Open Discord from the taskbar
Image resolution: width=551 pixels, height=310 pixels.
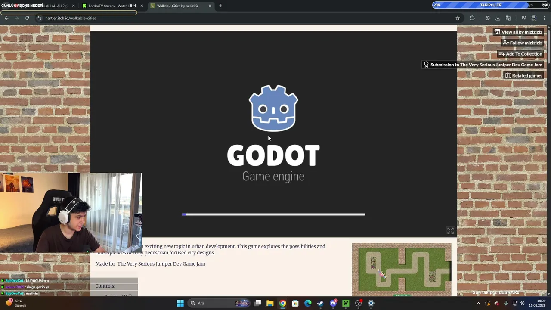coord(333,303)
